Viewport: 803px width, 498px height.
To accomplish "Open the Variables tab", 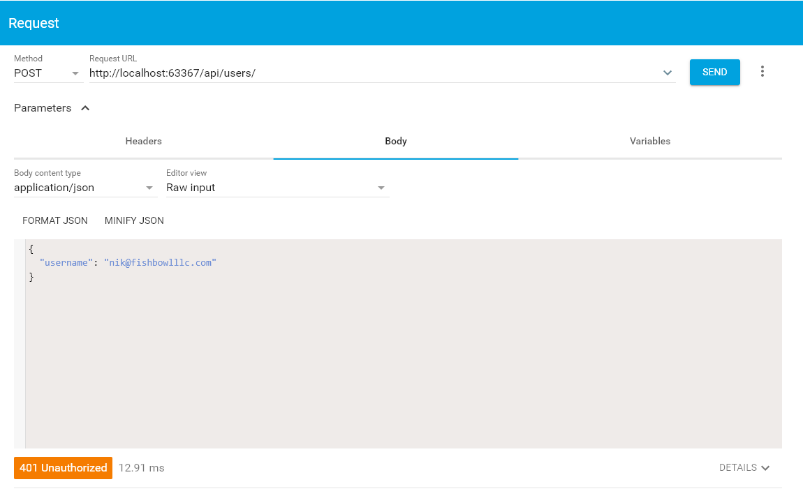I will coord(649,142).
